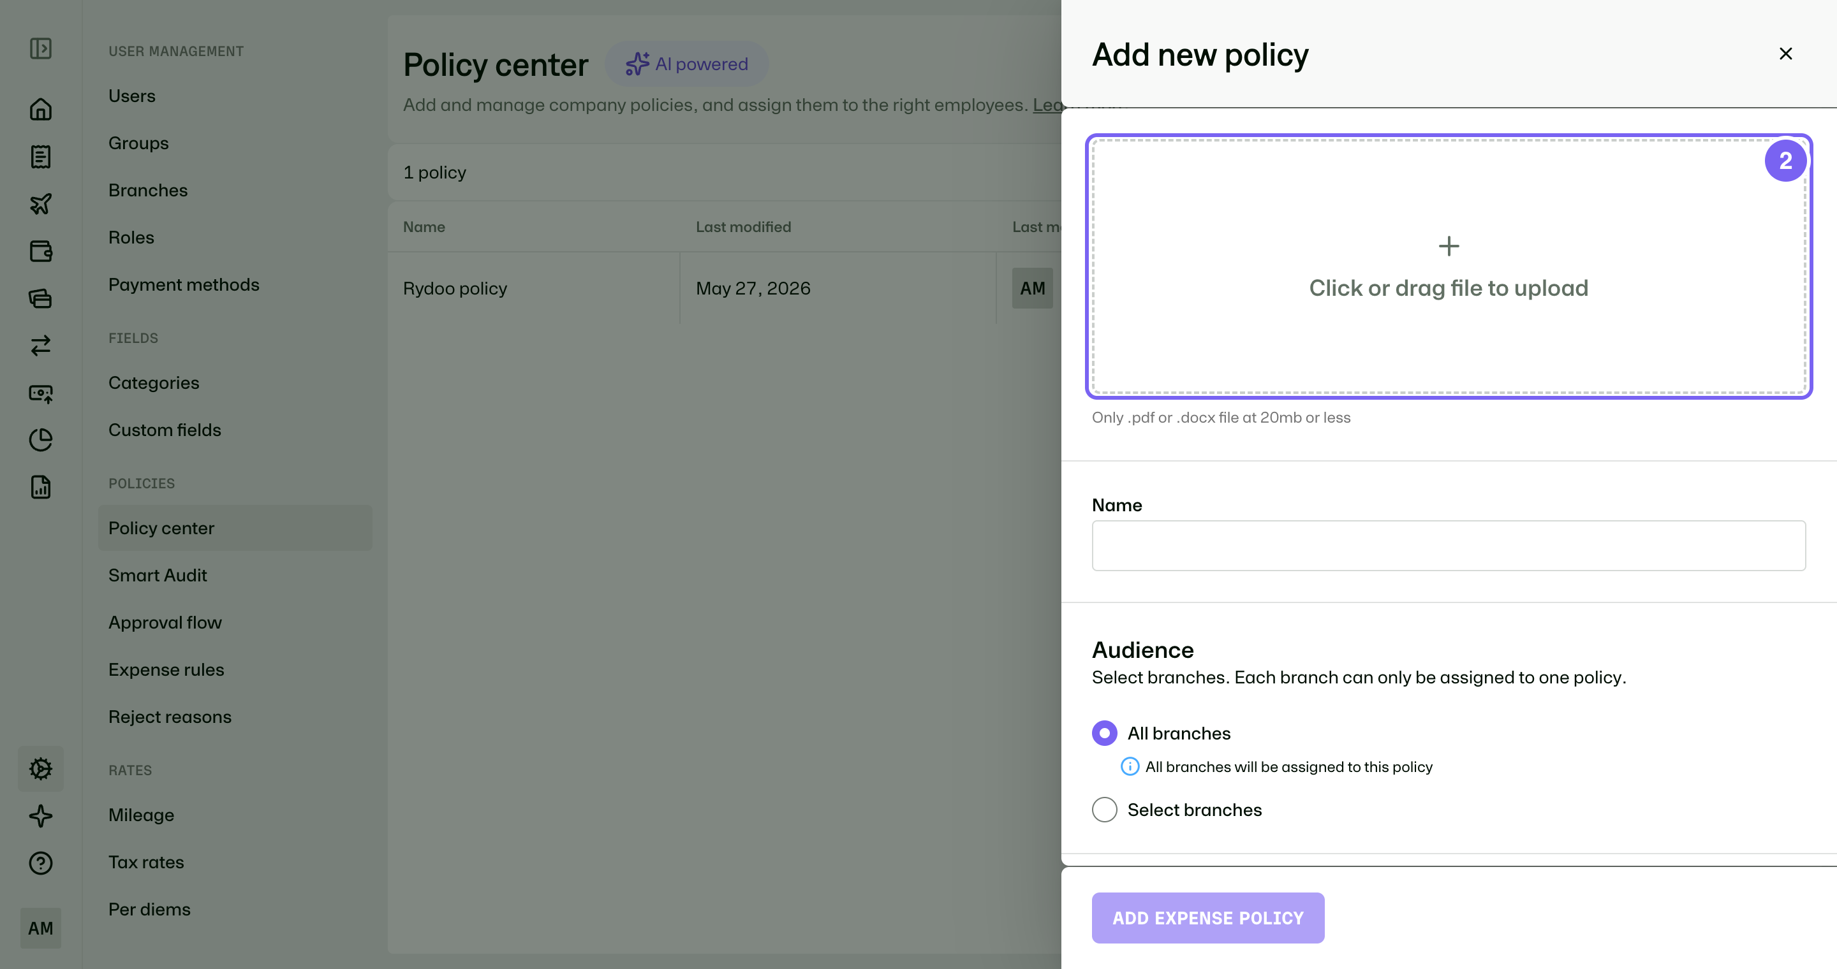
Task: Open the cards stack icon
Action: 41,298
